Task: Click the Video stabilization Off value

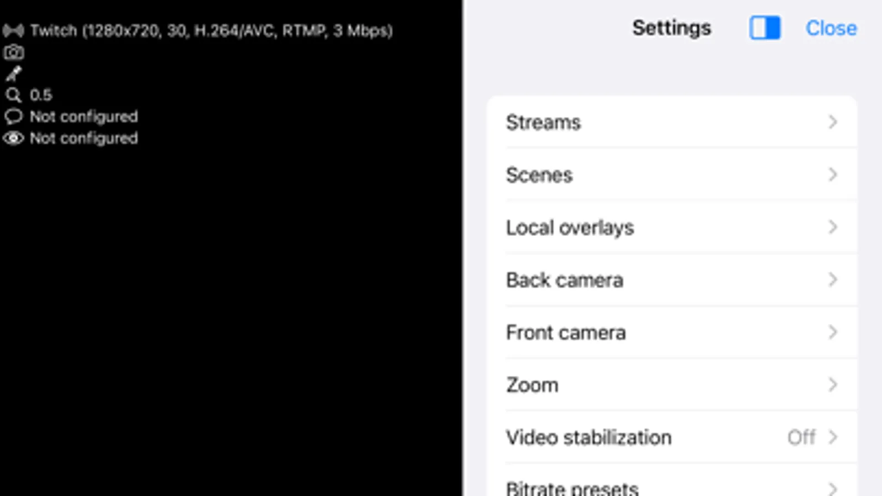Action: pyautogui.click(x=801, y=438)
